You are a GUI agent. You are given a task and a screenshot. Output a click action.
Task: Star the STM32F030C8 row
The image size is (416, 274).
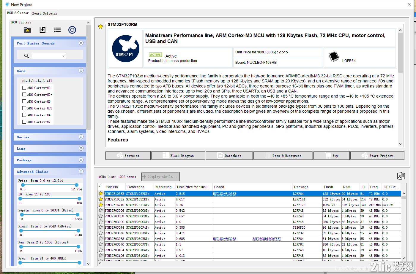101,216
